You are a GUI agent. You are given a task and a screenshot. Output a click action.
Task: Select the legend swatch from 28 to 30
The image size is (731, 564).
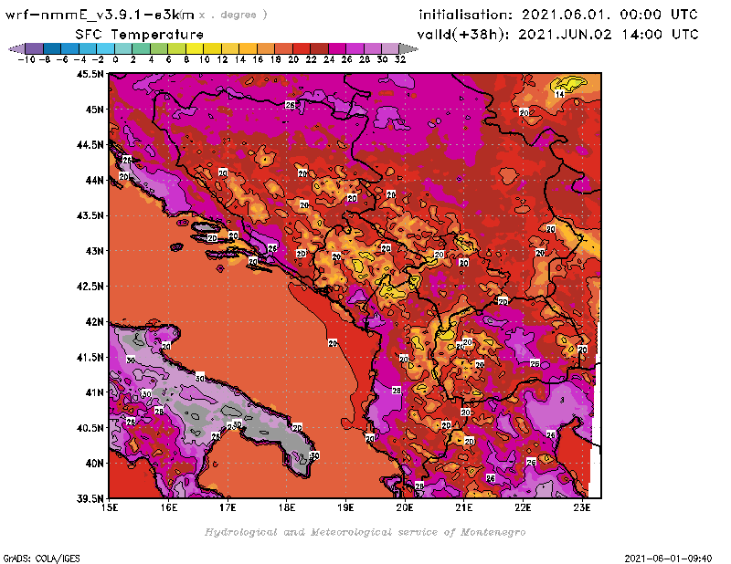coord(372,48)
